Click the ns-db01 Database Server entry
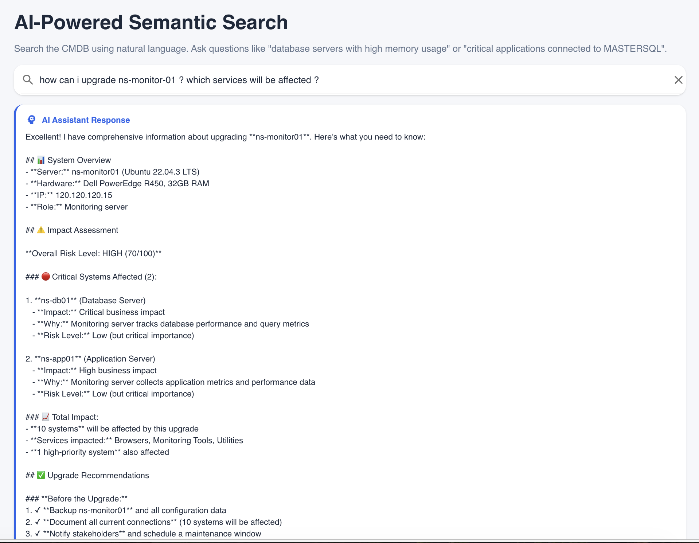Viewport: 699px width, 543px height. tap(86, 300)
